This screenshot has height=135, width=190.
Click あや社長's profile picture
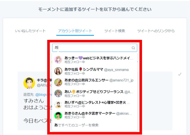(58, 71)
